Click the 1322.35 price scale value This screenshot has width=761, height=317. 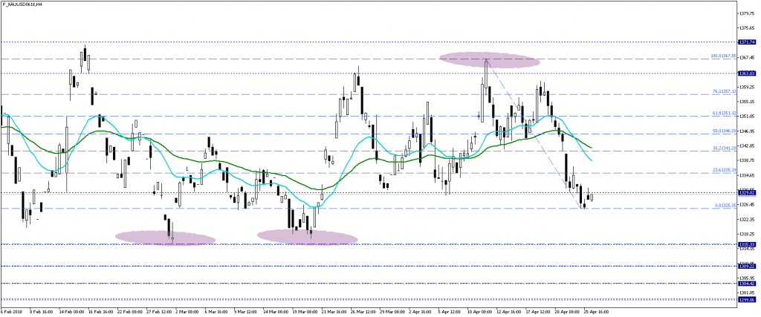point(748,220)
